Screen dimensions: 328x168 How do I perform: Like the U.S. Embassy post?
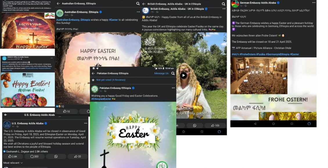(13, 156)
